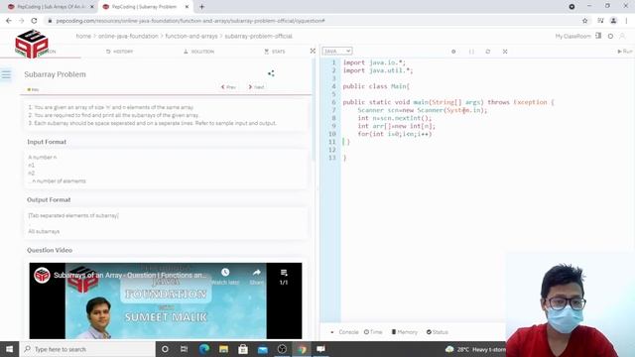Click the Status indicator in console bar

point(438,332)
